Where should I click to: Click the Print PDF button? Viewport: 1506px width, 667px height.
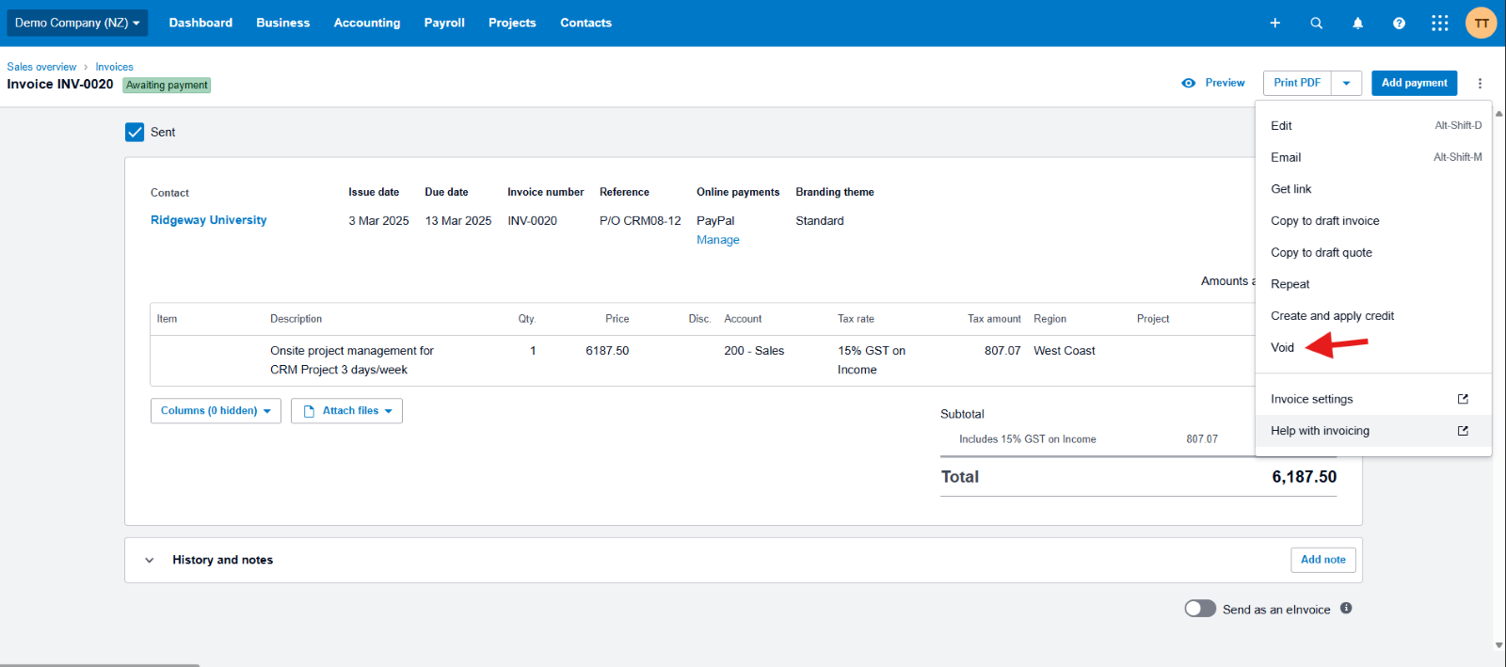pos(1297,83)
